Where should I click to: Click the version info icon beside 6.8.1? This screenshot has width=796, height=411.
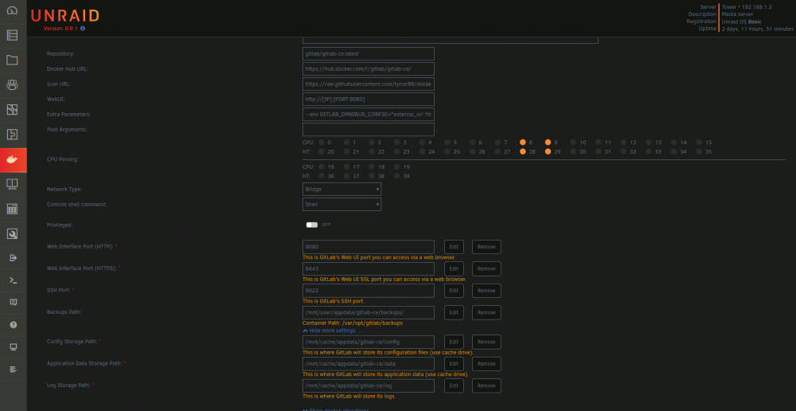82,29
